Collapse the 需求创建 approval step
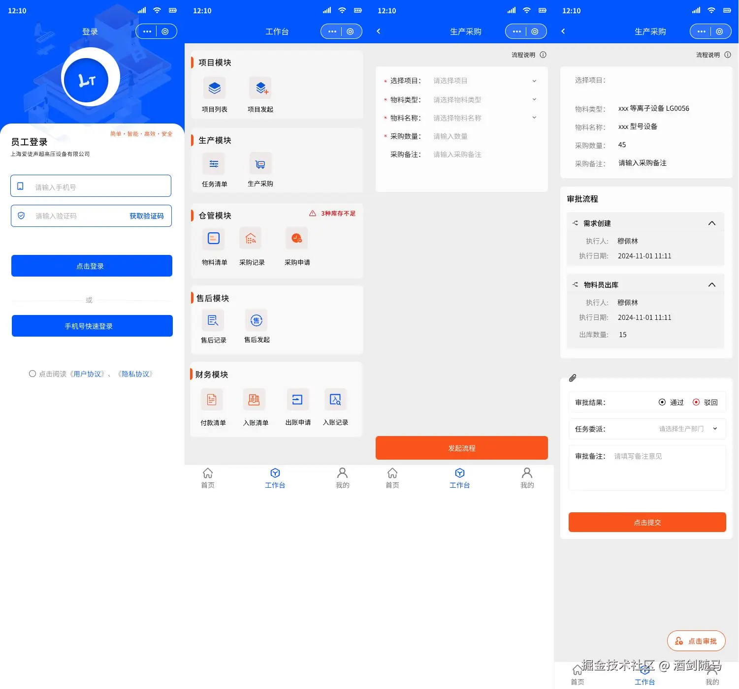This screenshot has height=689, width=739. [712, 223]
